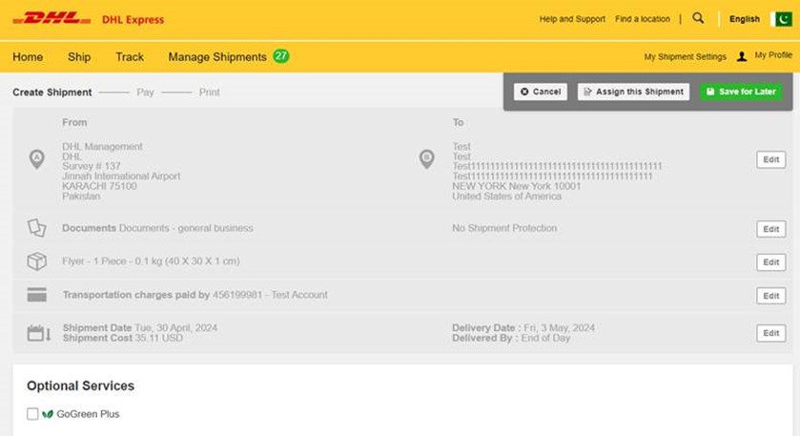
Task: Click Save for Later button
Action: tap(741, 92)
